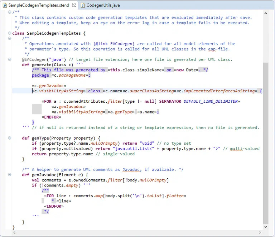Fold the @EACodegen generate method

pos(10,59)
